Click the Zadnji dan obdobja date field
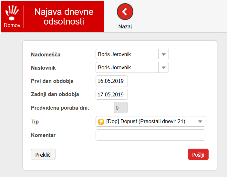The image size is (227, 177). tap(112, 94)
